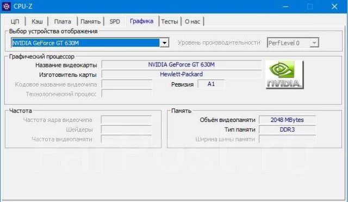Image resolution: width=348 pixels, height=202 pixels.
Task: Click the empty Технологический процесс field
Action: [127, 94]
